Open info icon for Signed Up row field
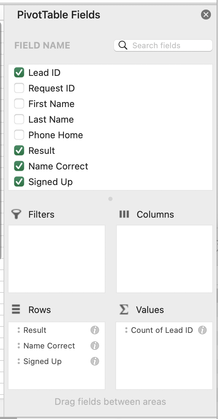The height and width of the screenshot is (419, 218). (x=94, y=361)
